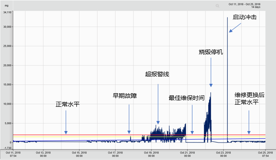Open the date range Oct 11 - Oct 25 selector
276x160 pixels.
(x=244, y=6)
